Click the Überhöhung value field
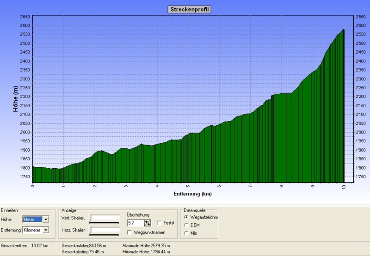 click(x=136, y=223)
